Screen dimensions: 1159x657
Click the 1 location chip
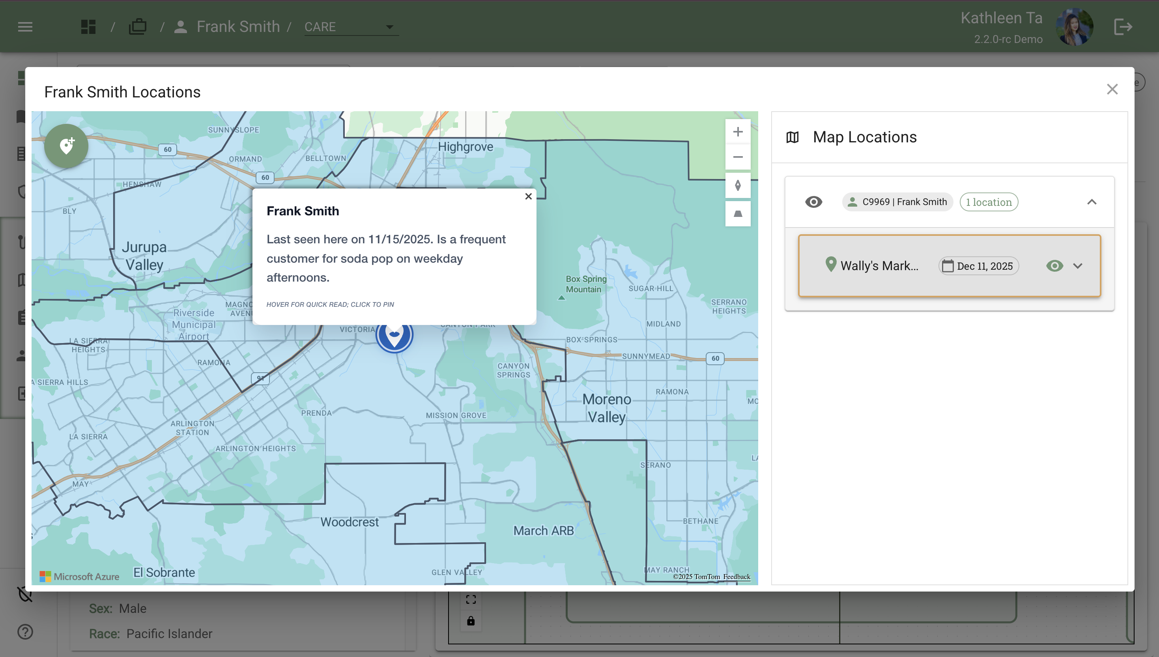click(x=989, y=202)
